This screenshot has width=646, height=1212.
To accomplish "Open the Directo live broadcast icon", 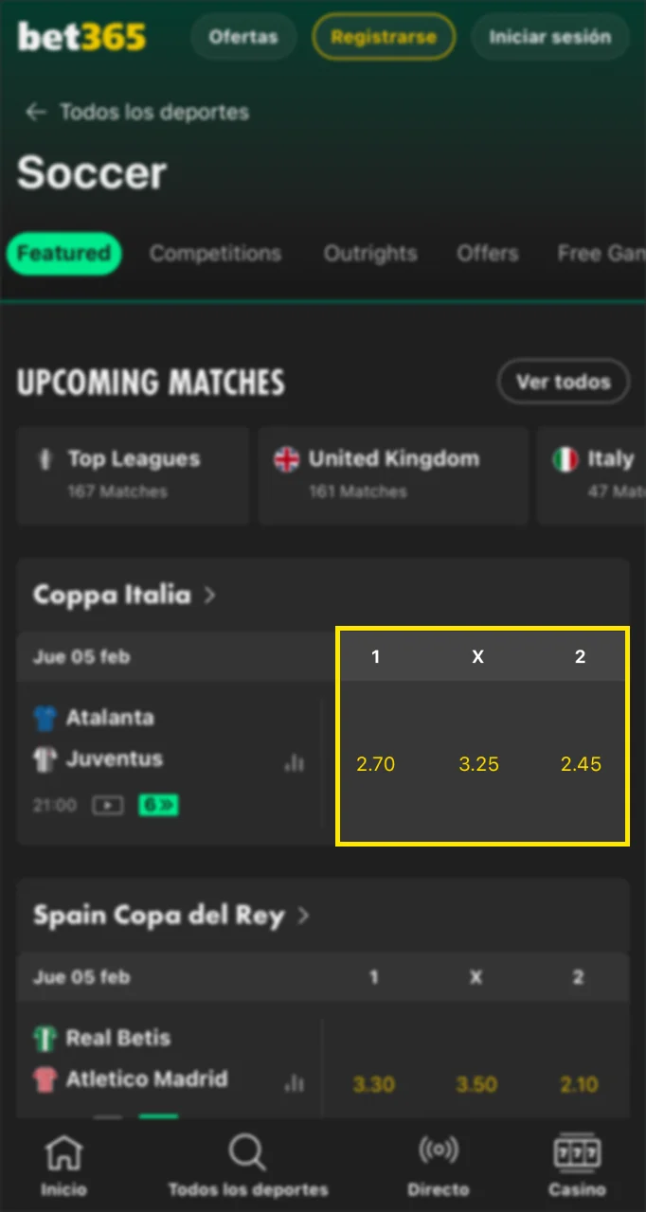I will (437, 1163).
